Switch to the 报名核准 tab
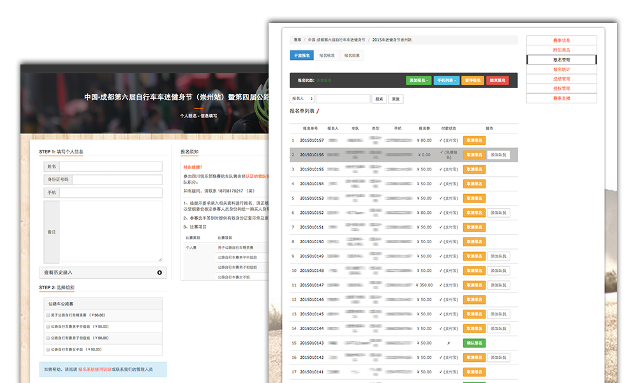Screen dimensions: 638x383 327,56
